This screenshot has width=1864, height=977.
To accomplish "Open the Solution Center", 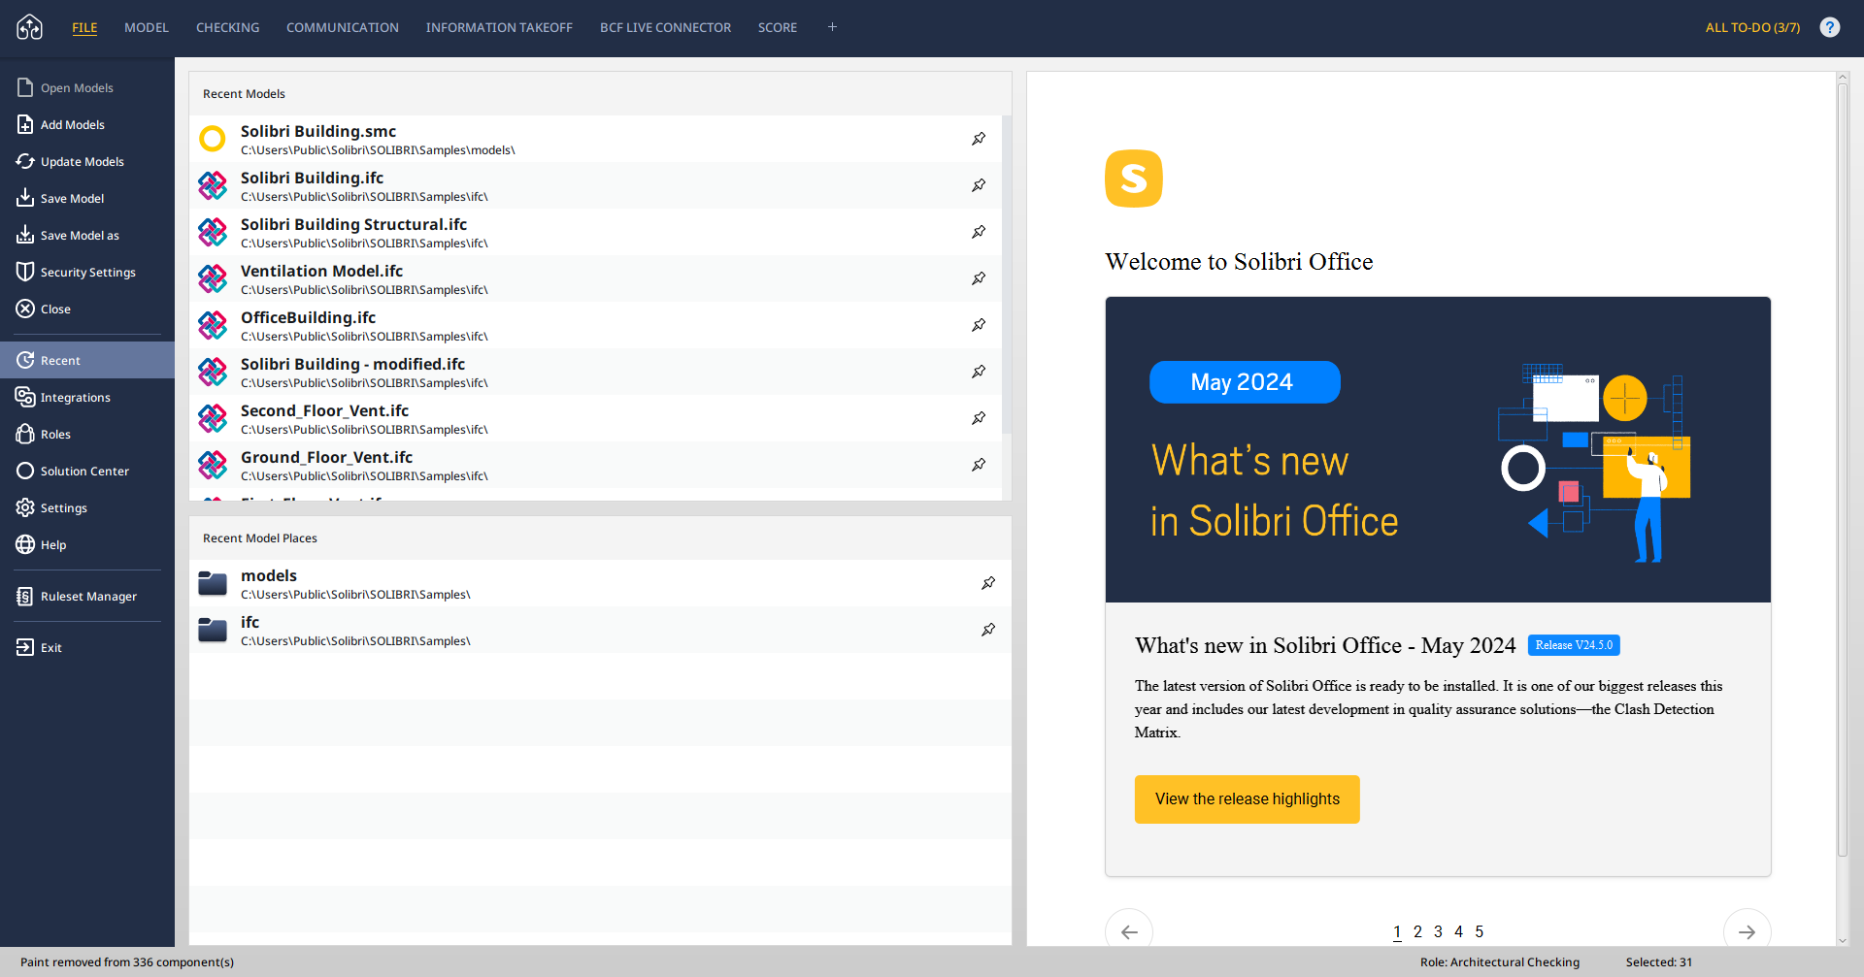I will [x=84, y=472].
